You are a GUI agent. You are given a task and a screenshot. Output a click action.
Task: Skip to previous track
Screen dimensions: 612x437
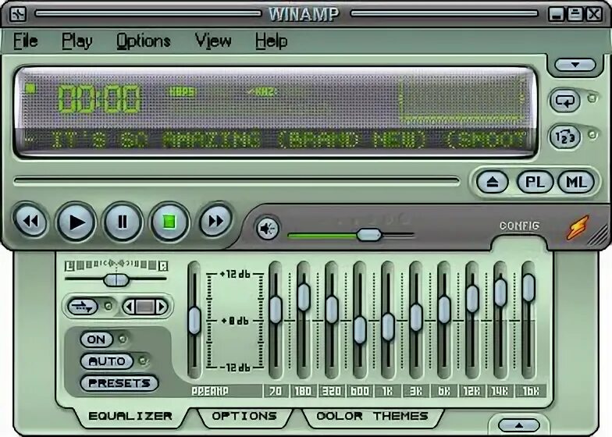30,221
